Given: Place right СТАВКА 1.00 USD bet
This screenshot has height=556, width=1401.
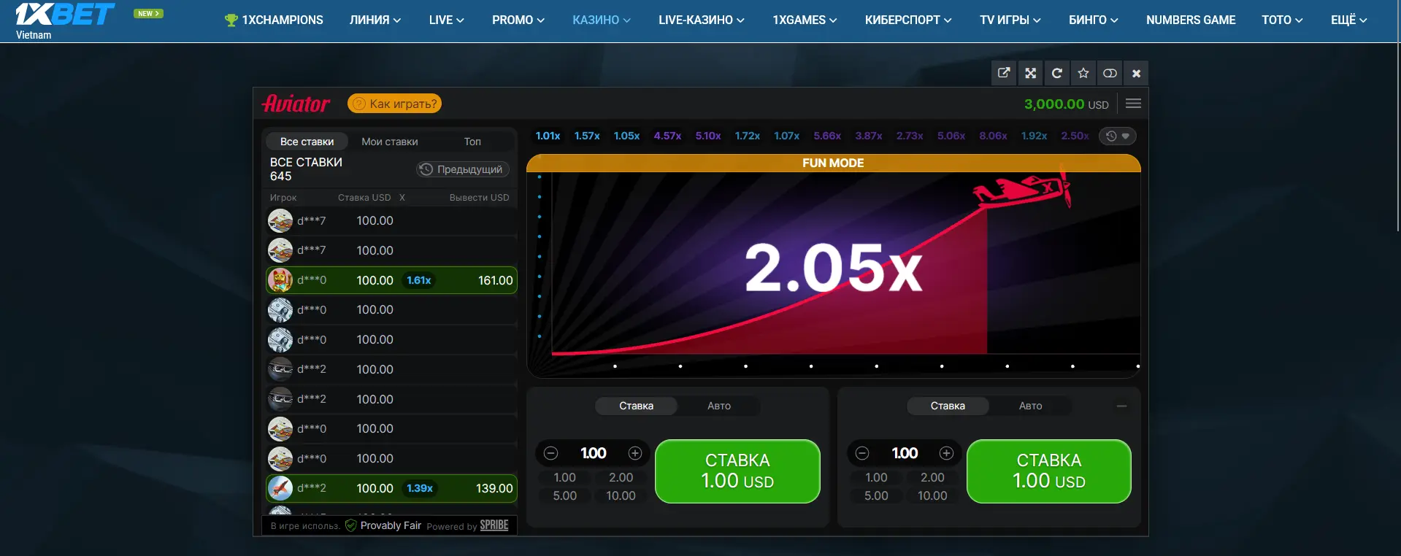Looking at the screenshot, I should point(1049,471).
